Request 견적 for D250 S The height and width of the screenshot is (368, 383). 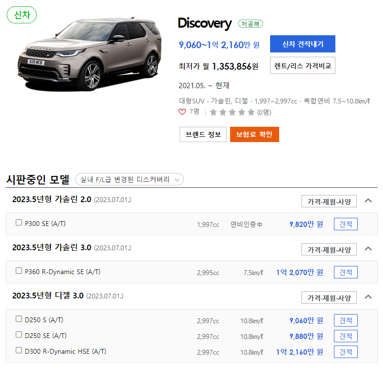tap(346, 320)
